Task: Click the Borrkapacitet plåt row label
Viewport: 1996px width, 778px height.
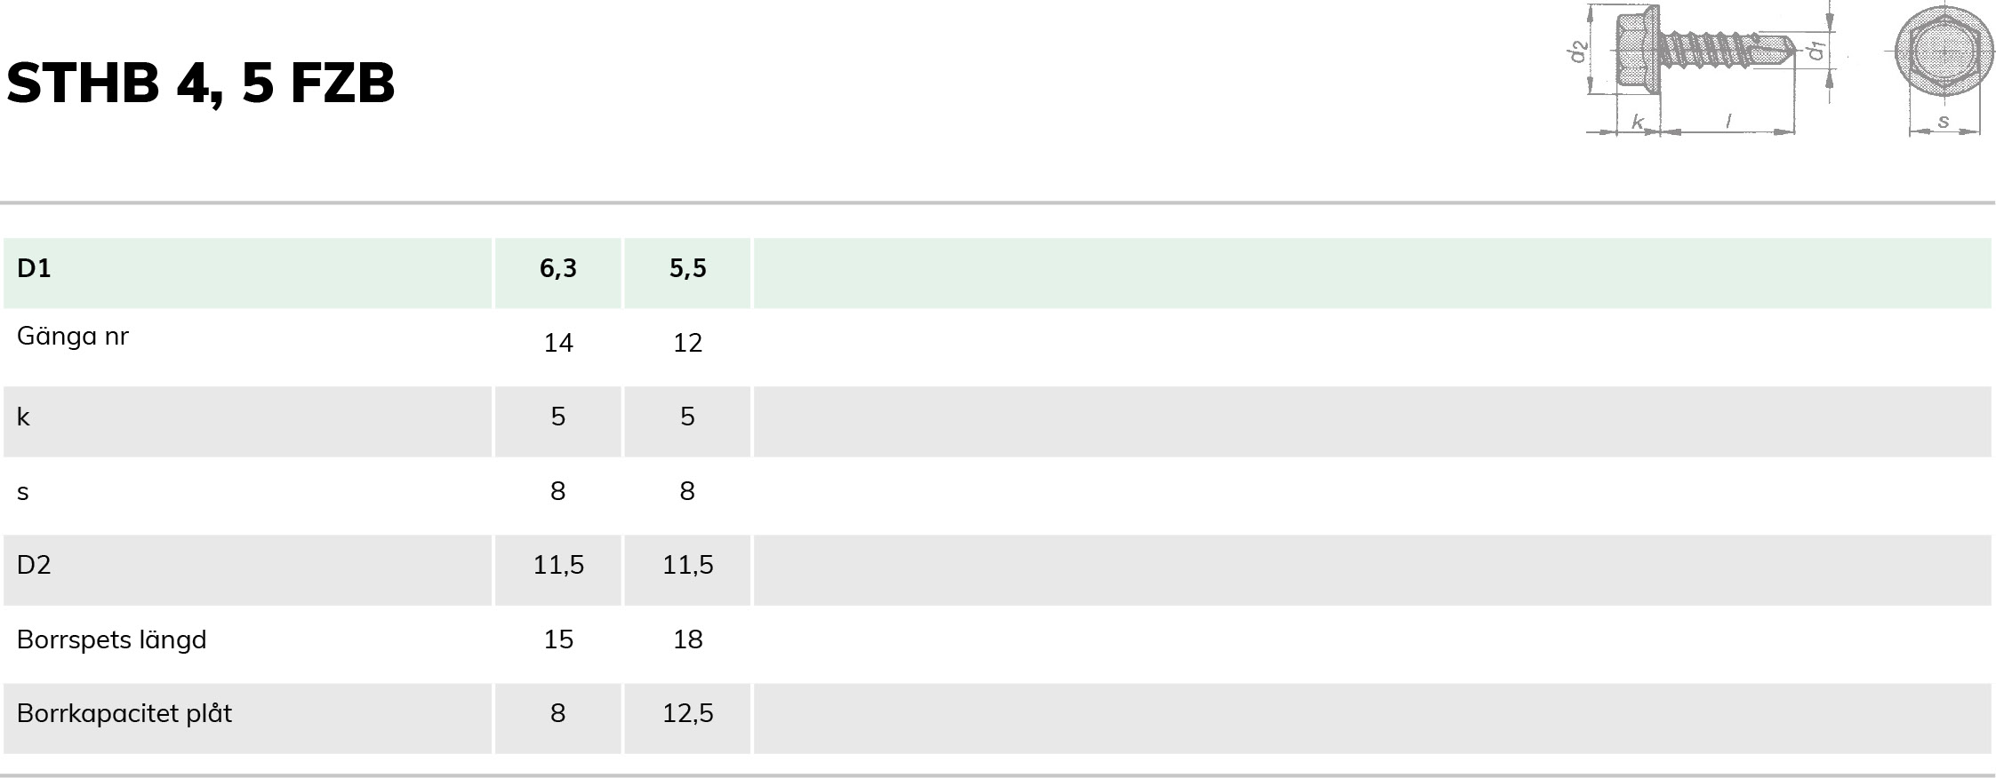Action: pos(124,714)
